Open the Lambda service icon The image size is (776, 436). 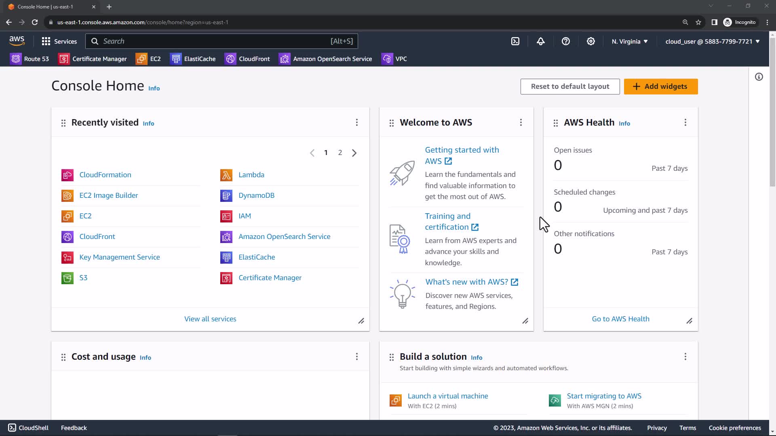coord(226,175)
